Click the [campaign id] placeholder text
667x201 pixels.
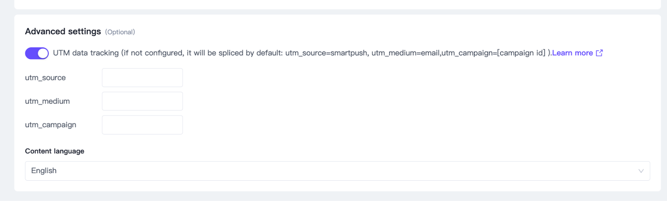(x=521, y=53)
